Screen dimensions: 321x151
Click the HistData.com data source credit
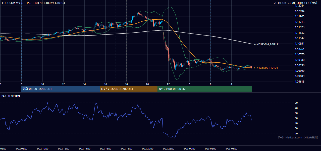[x=298, y=137]
